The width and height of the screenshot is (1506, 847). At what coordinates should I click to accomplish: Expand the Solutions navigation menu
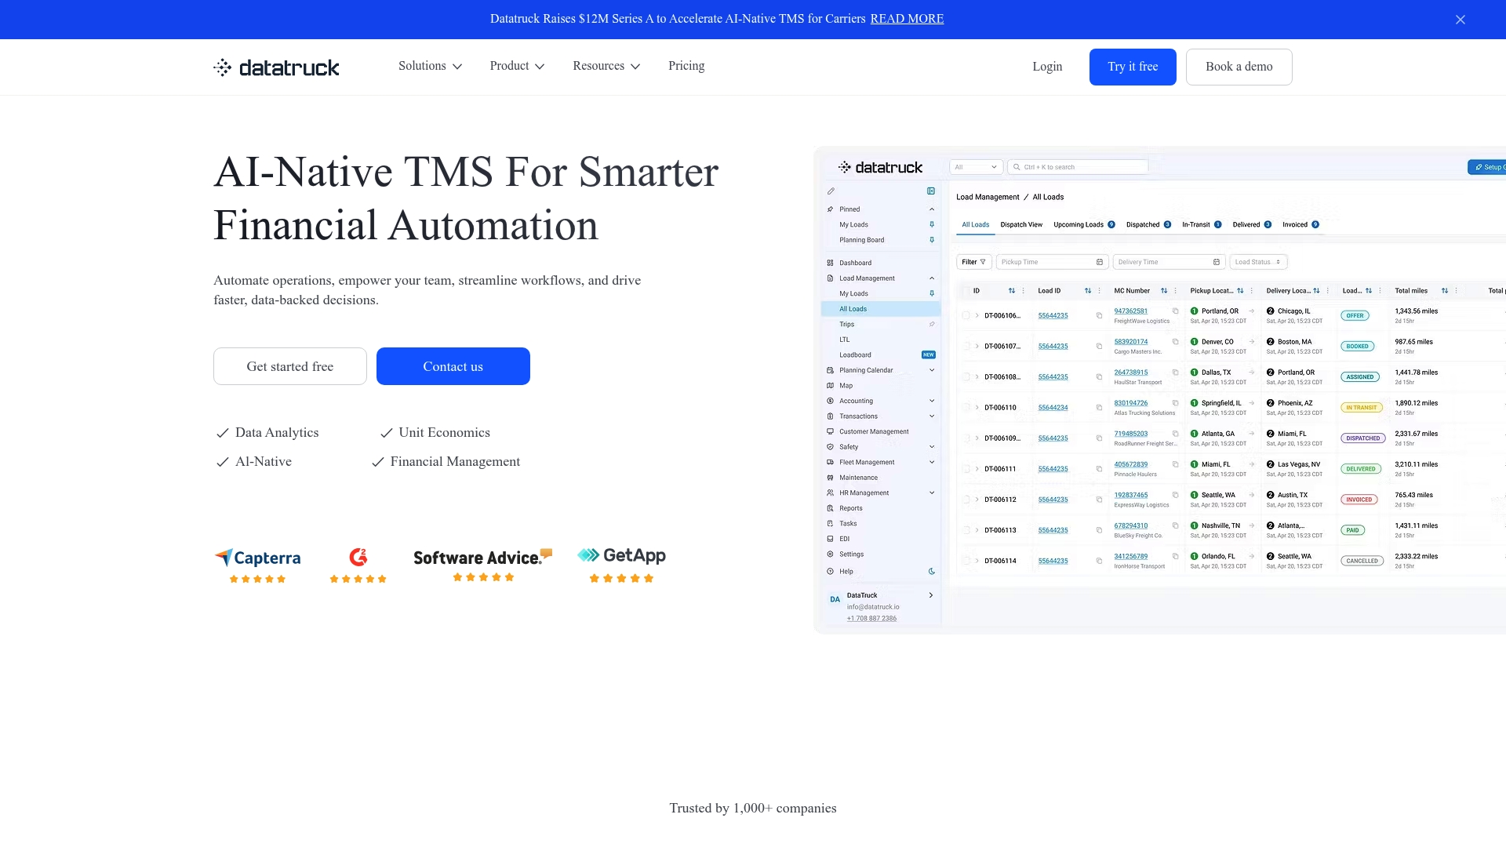coord(430,66)
